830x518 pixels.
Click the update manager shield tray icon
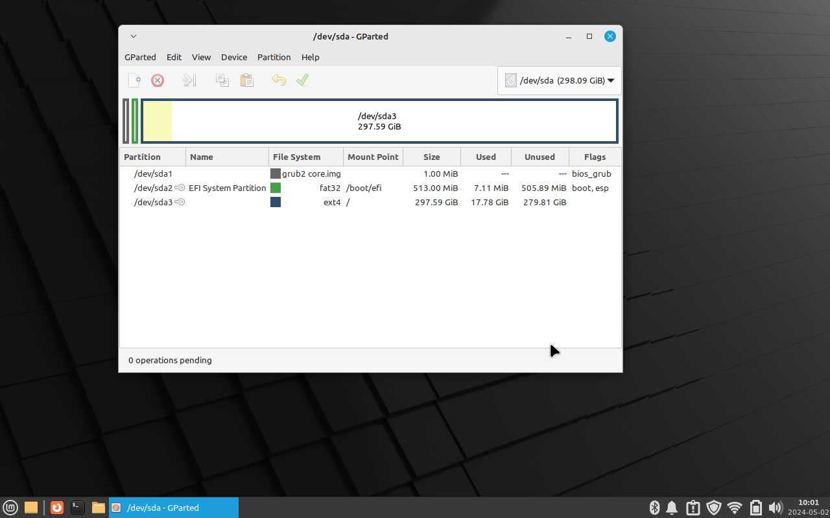[714, 508]
